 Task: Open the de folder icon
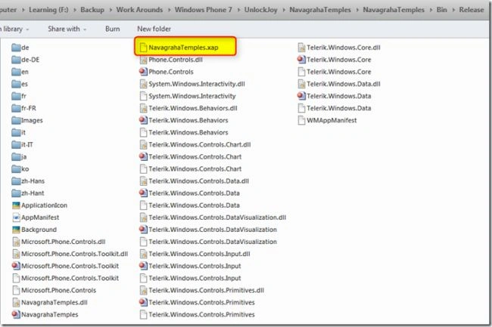pyautogui.click(x=16, y=48)
